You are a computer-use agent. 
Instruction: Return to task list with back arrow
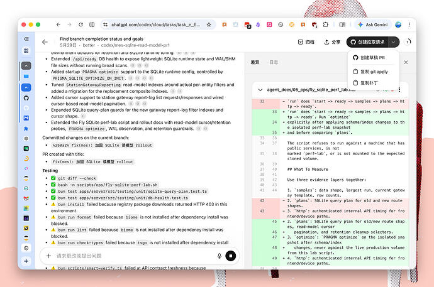click(x=45, y=42)
